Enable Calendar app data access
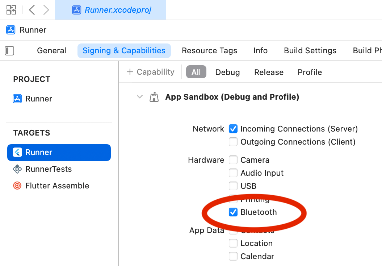This screenshot has height=266, width=382. 233,256
